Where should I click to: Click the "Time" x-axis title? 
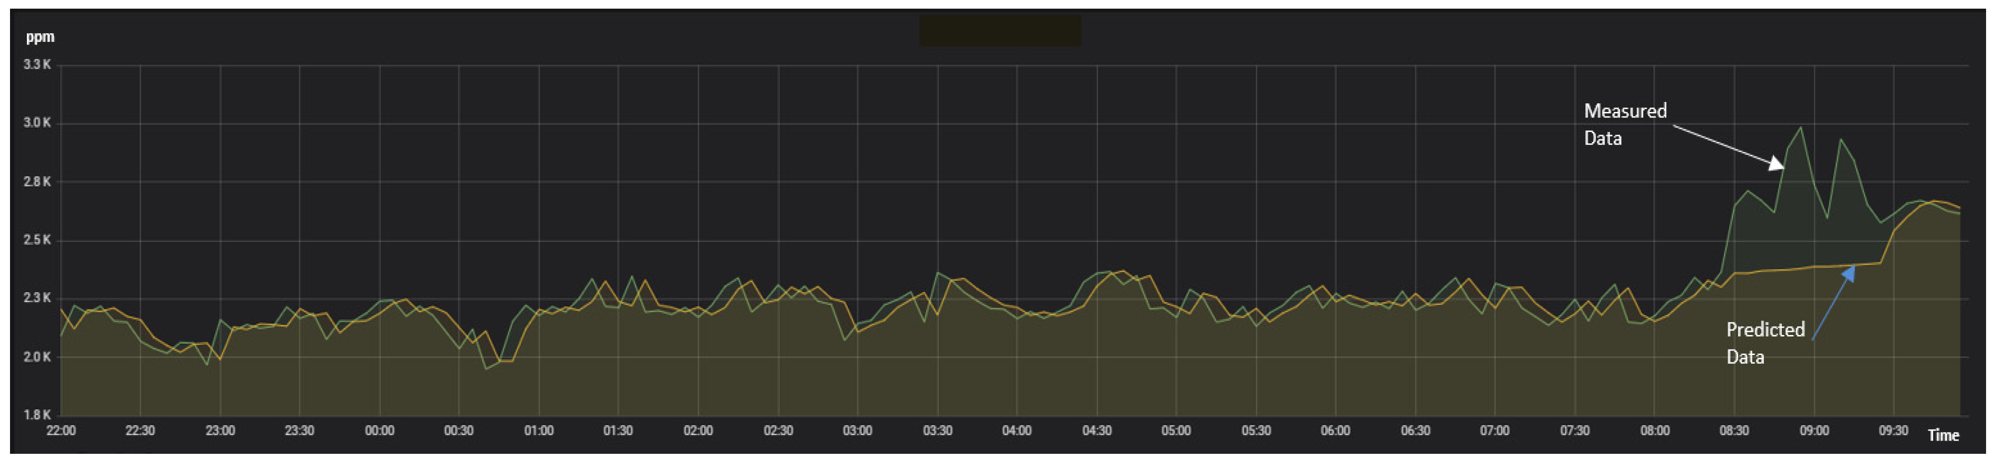[x=1943, y=435]
